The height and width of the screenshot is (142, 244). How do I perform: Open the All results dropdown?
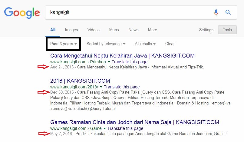(145, 44)
